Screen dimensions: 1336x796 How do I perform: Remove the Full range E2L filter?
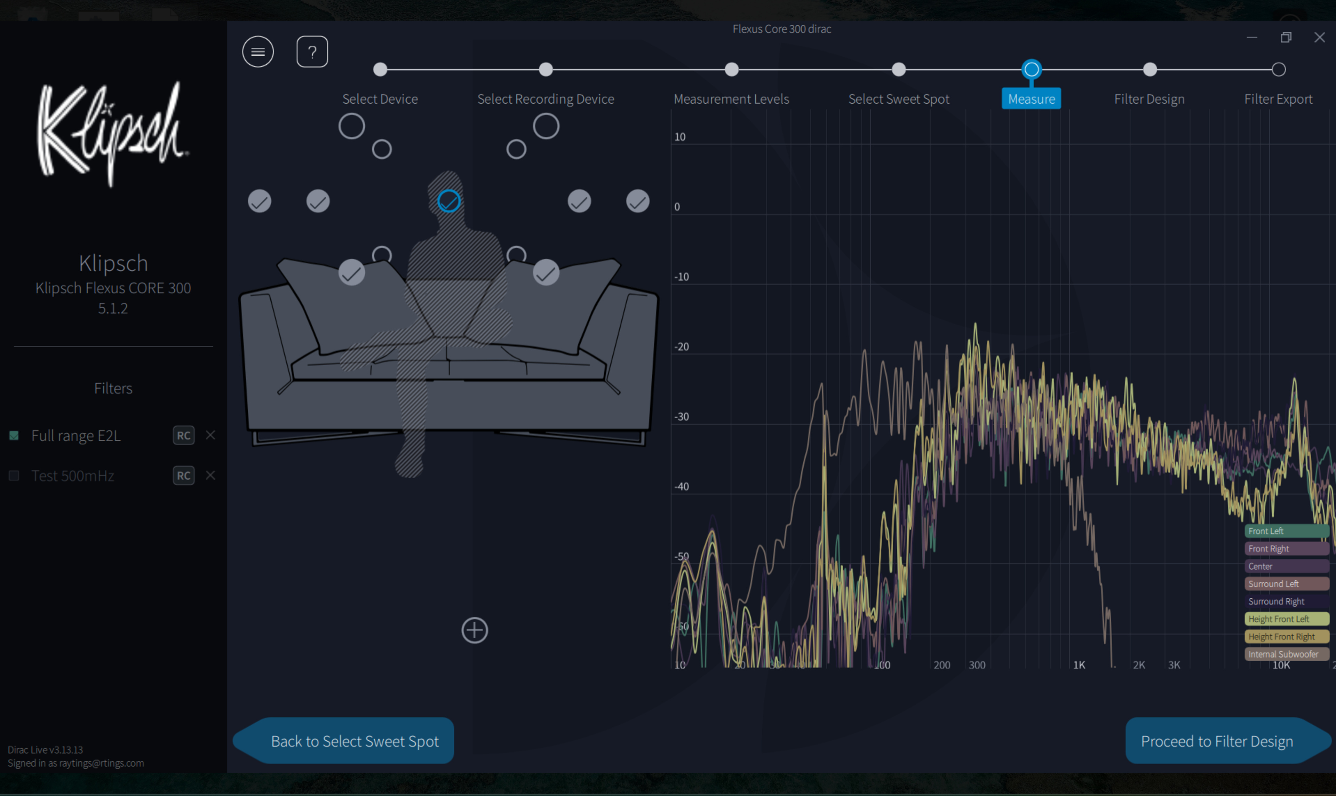point(211,435)
